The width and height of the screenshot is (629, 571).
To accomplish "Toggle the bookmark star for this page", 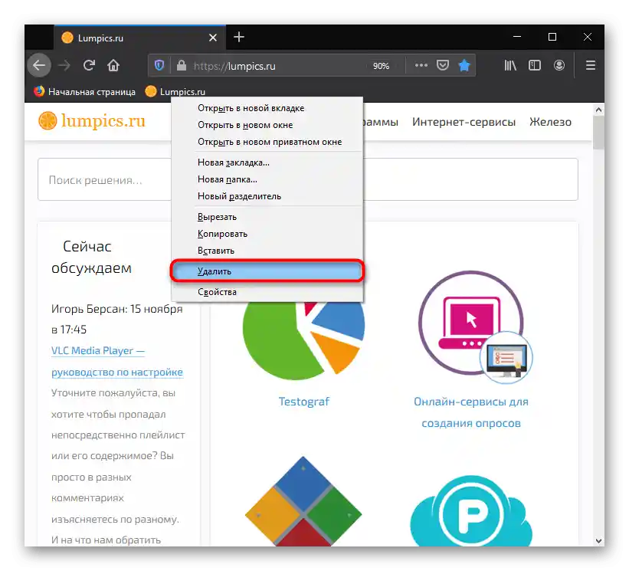I will pos(464,65).
